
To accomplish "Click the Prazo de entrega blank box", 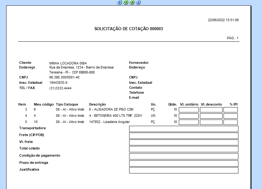I will pyautogui.click(x=184, y=163).
